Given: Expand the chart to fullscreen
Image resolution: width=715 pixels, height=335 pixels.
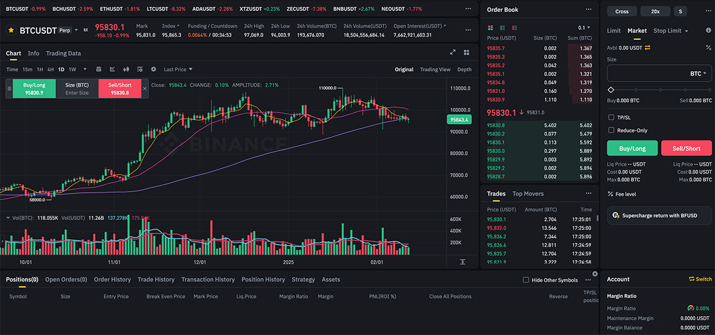Looking at the screenshot, I should (x=453, y=53).
